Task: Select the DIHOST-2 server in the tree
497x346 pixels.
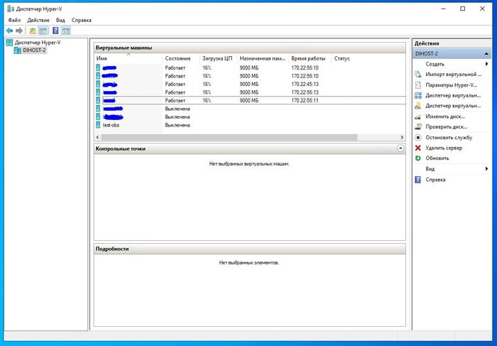Action: pos(34,50)
